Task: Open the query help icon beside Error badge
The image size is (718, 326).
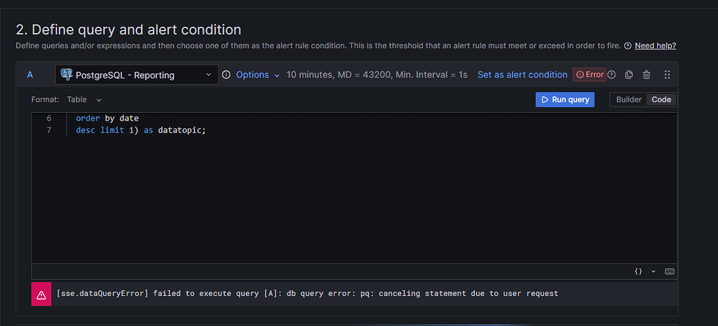Action: click(x=611, y=74)
